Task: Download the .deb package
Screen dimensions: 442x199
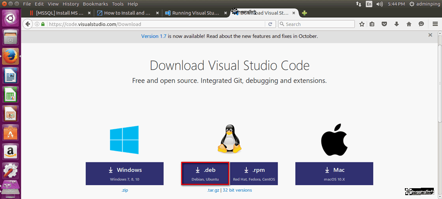Action: 205,174
